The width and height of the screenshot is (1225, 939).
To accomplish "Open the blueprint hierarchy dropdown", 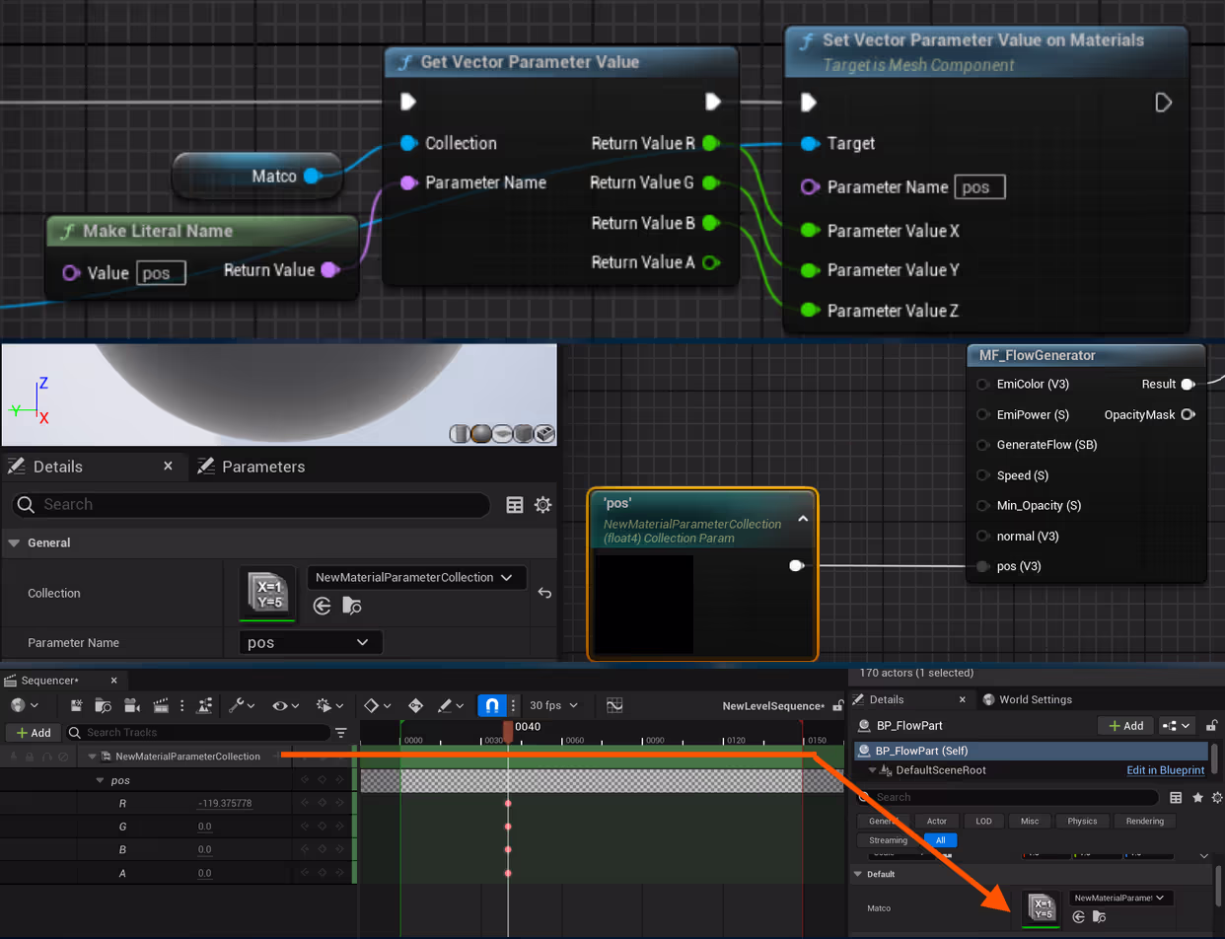I will 1179,726.
